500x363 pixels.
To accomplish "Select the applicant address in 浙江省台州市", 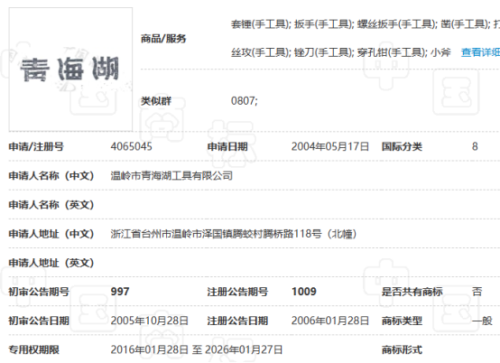I will point(234,234).
